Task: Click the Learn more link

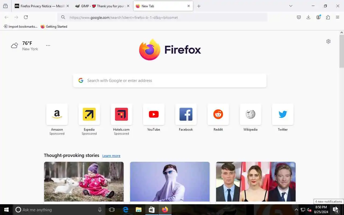Action: click(111, 156)
